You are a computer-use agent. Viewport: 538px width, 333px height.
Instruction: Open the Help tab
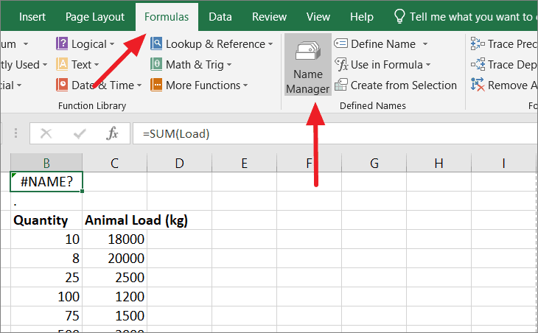tap(362, 16)
